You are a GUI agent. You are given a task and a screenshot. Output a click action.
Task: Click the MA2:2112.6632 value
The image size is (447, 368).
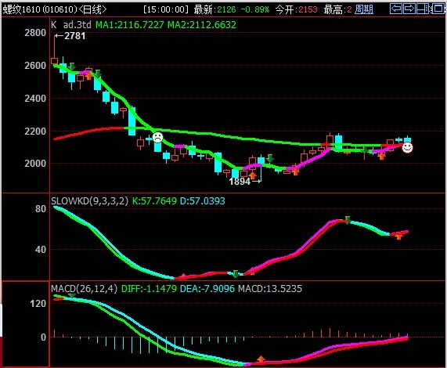202,25
